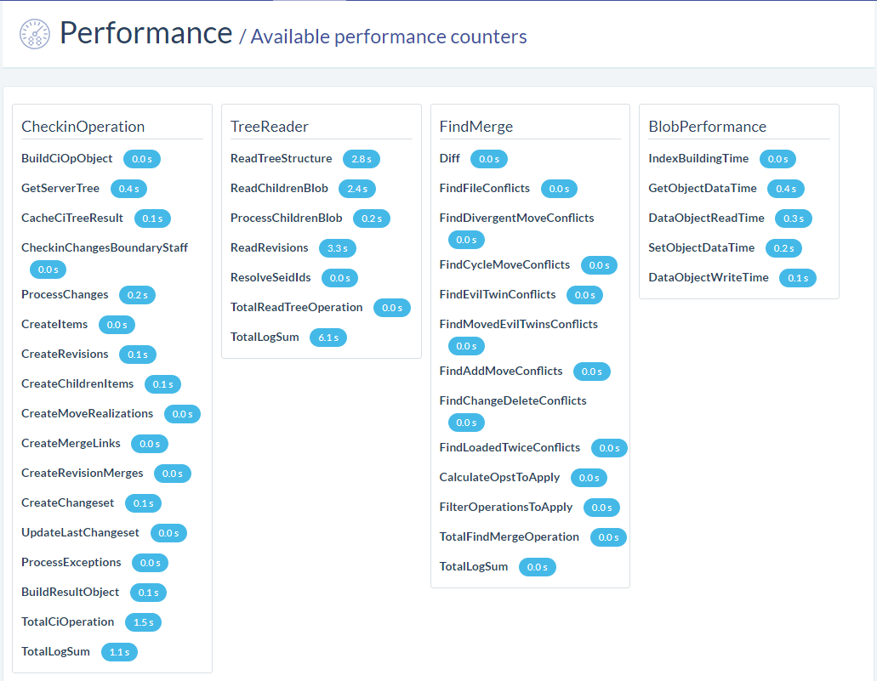Click the ProcessChildrenBlob counter label
Image resolution: width=877 pixels, height=681 pixels.
point(287,218)
